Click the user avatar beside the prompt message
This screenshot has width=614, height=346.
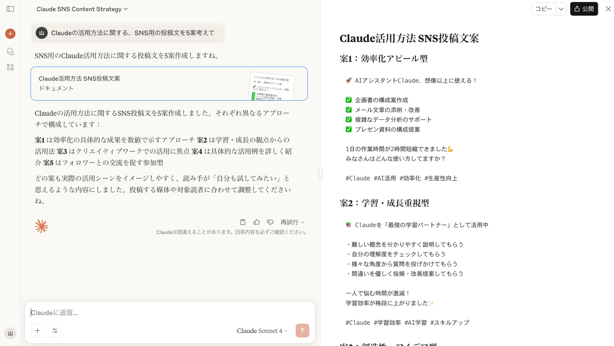(x=42, y=33)
